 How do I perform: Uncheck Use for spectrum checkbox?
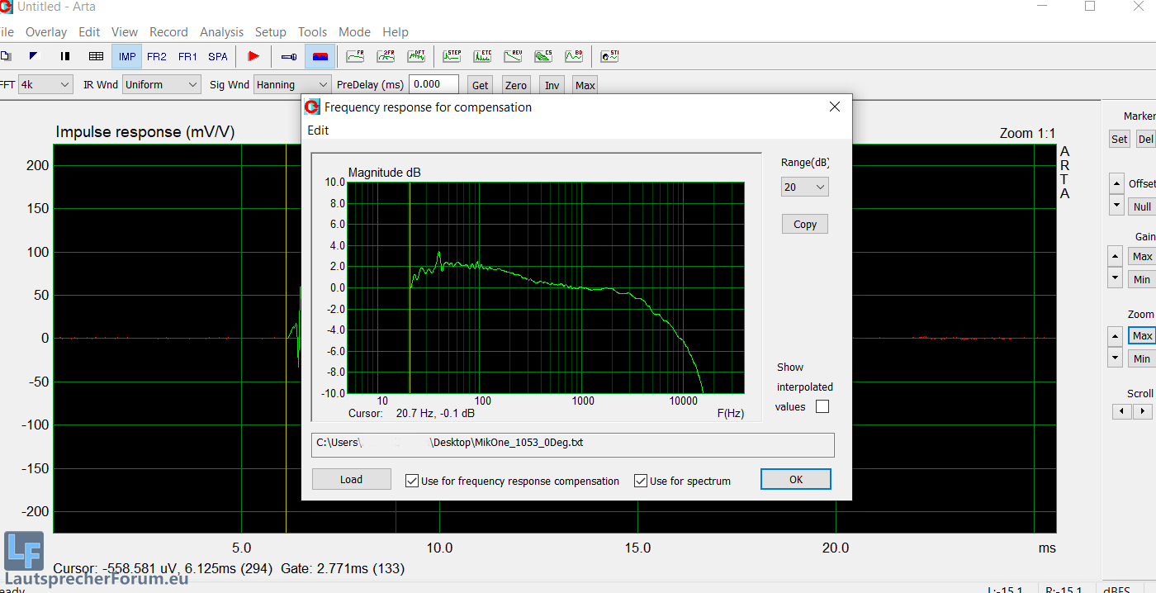(640, 481)
